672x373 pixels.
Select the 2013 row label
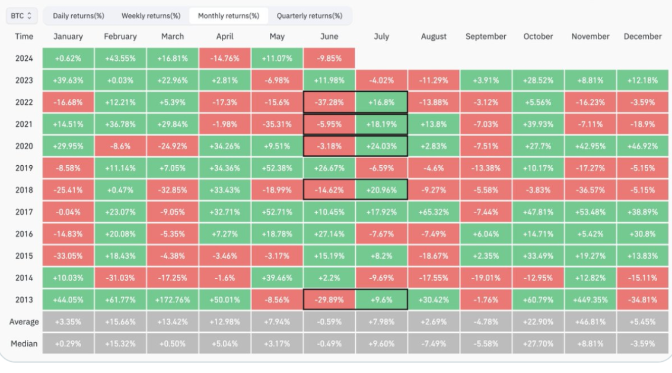click(24, 300)
